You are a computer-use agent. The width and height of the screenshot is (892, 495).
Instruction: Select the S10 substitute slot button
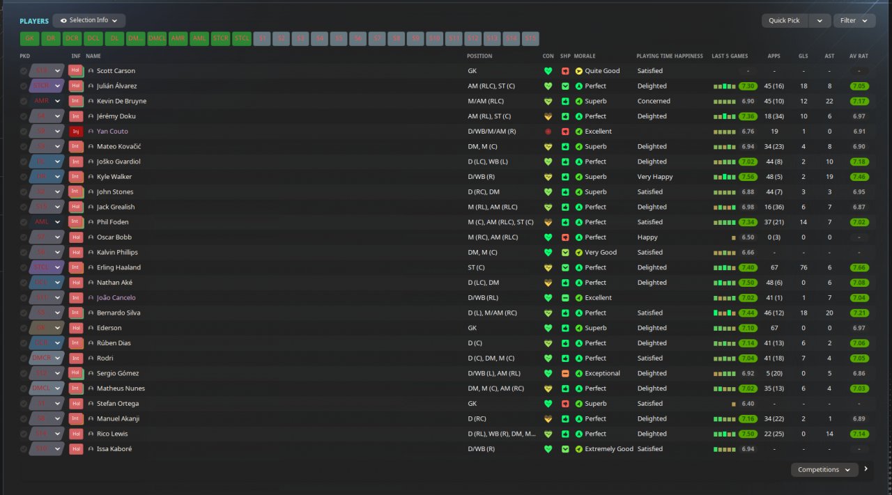pos(435,39)
